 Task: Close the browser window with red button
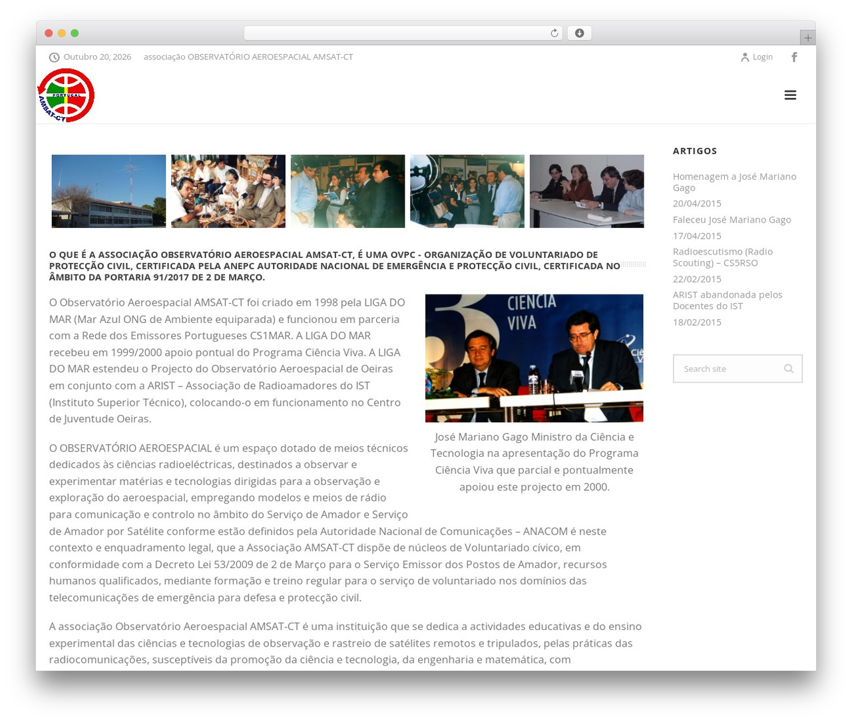(x=49, y=33)
